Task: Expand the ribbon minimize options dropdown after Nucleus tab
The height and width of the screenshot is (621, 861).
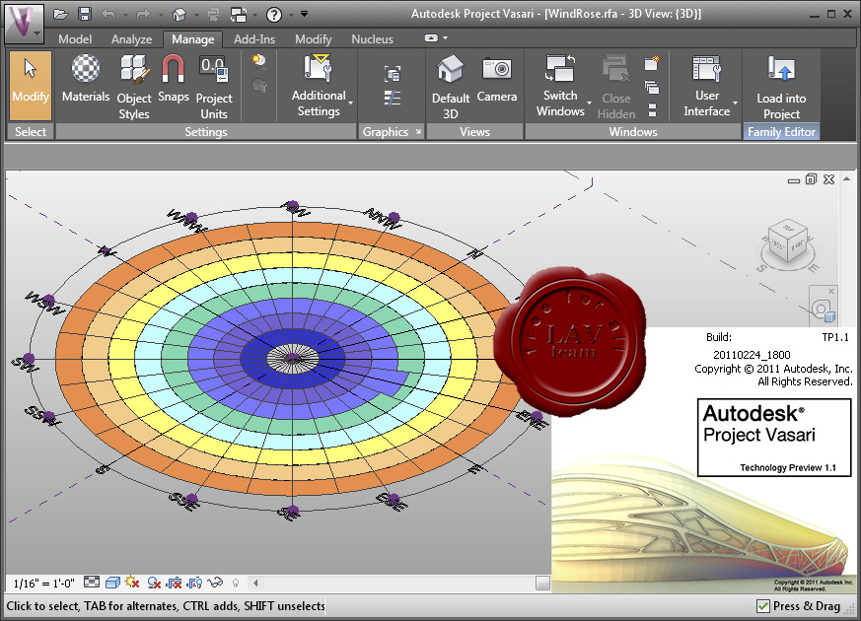Action: click(x=445, y=37)
